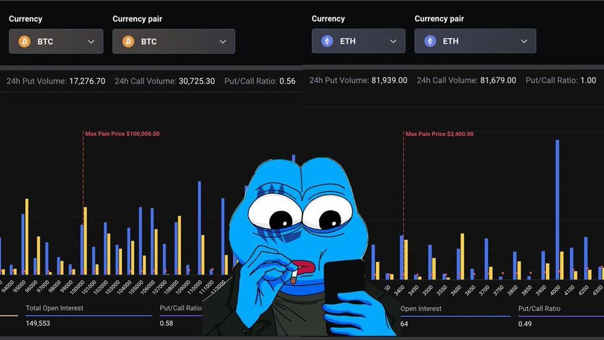Expand the BTC Currency dropdown chevron
Viewport: 604px width, 340px height.
[91, 42]
